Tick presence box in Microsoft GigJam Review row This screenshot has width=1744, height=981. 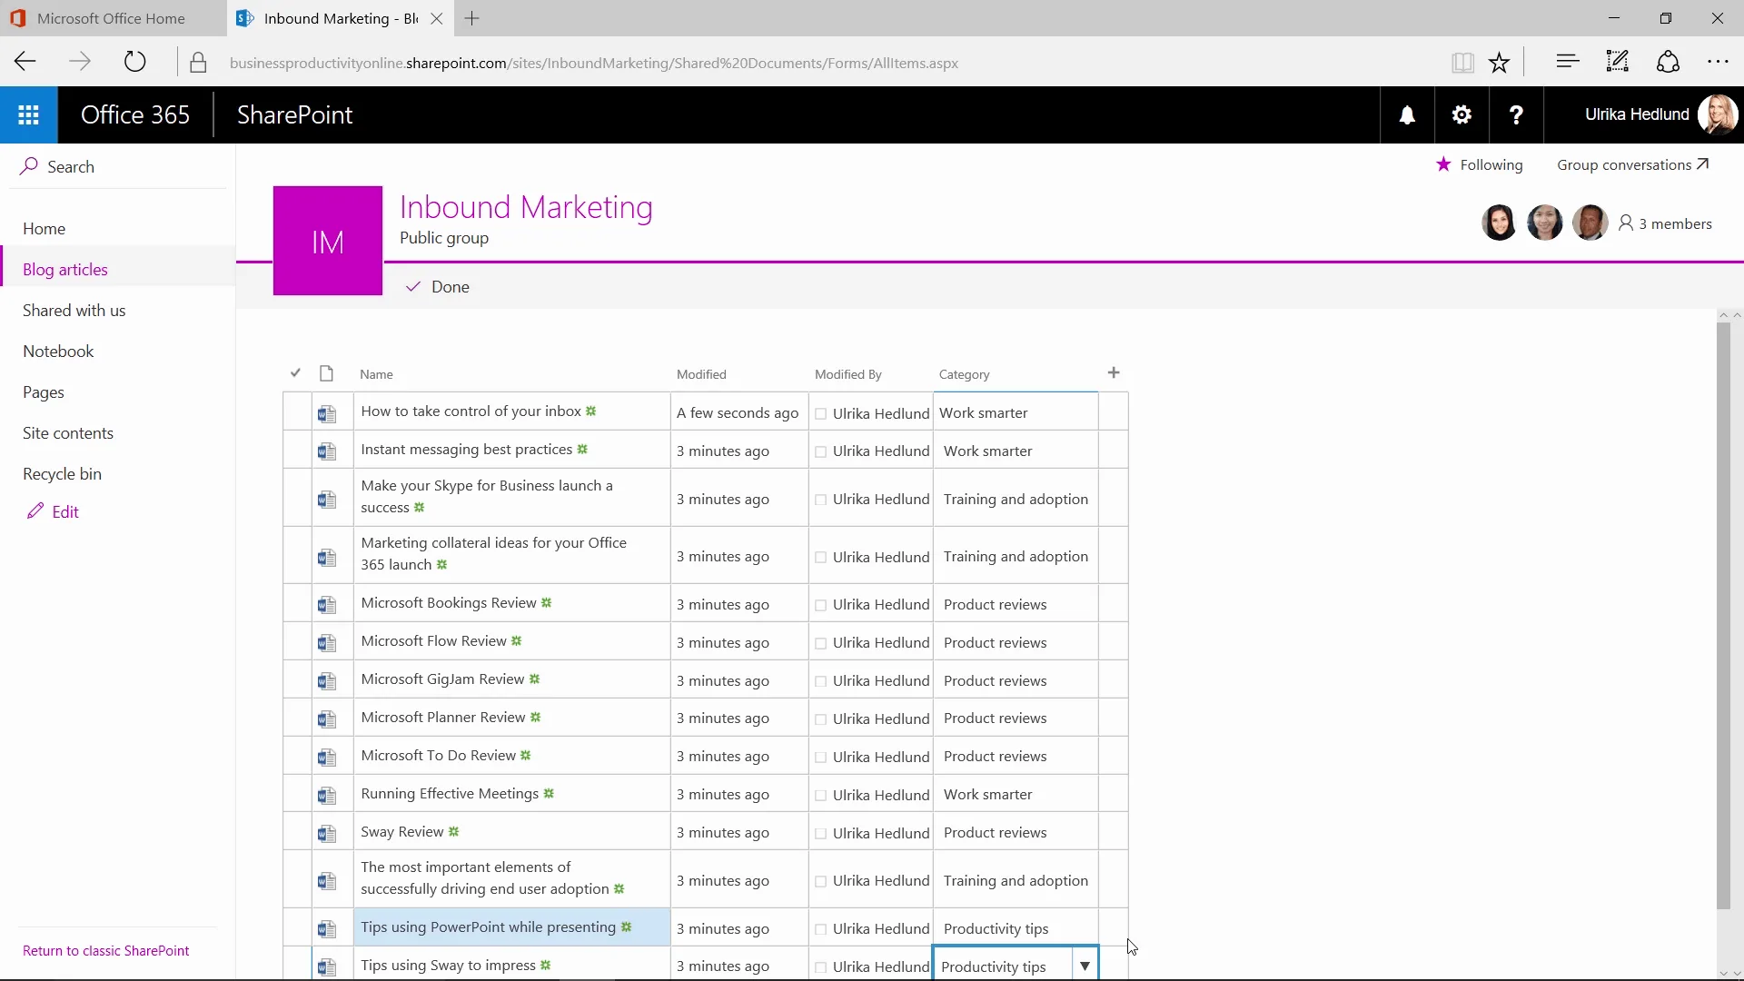(x=821, y=682)
